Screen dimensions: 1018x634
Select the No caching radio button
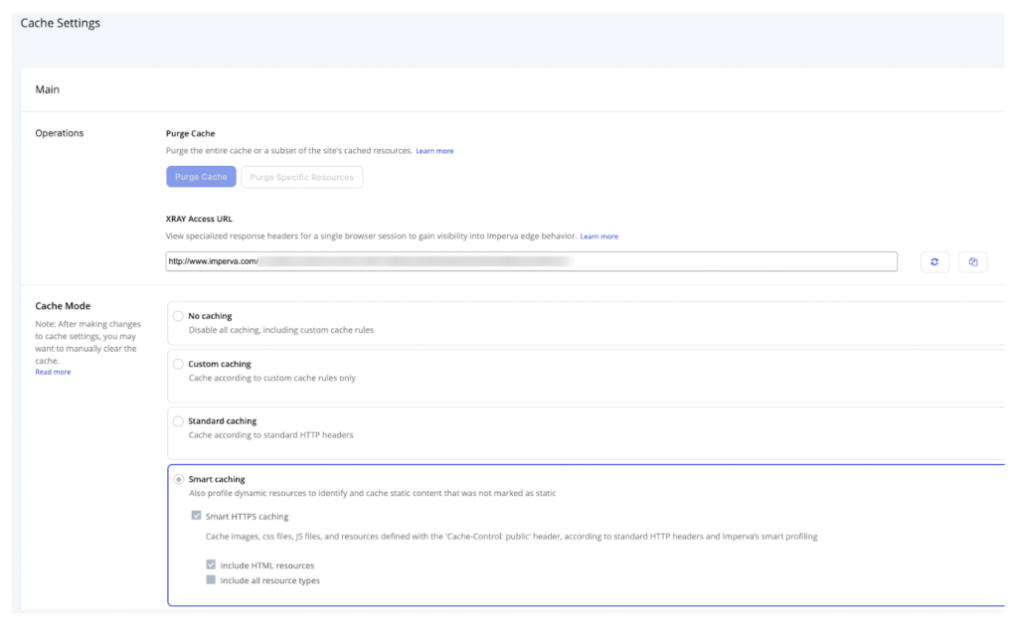(x=178, y=315)
